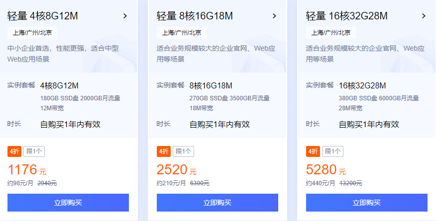The height and width of the screenshot is (221, 436).
Task: Open the 轻量 8核16G18M product title
Action: pos(195,16)
